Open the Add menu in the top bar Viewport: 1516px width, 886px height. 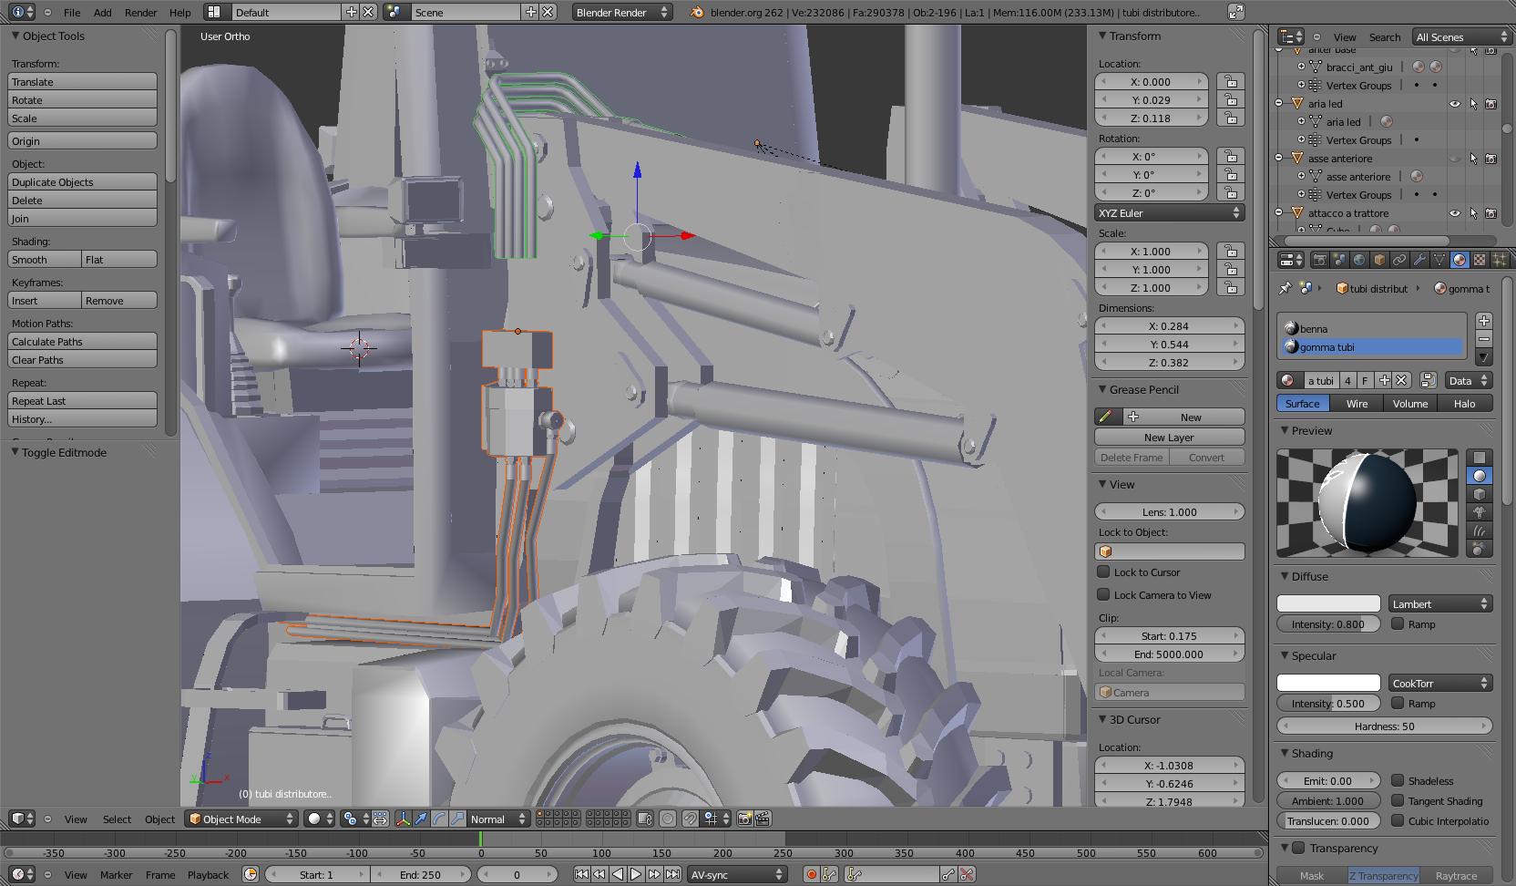pos(103,12)
